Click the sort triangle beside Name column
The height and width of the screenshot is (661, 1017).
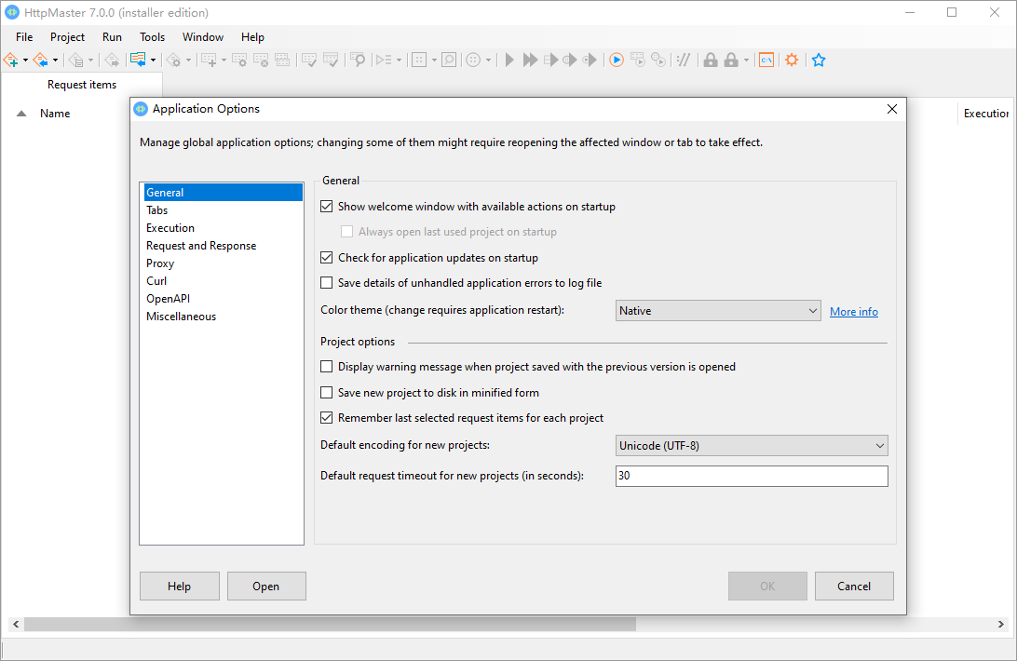pos(21,114)
